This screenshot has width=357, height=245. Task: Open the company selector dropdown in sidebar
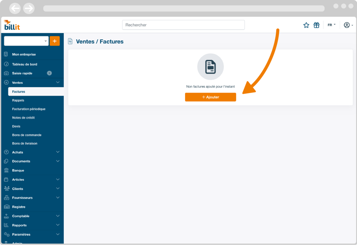(26, 41)
